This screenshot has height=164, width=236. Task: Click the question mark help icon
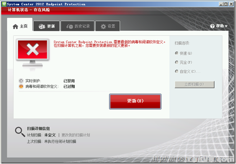(212, 26)
